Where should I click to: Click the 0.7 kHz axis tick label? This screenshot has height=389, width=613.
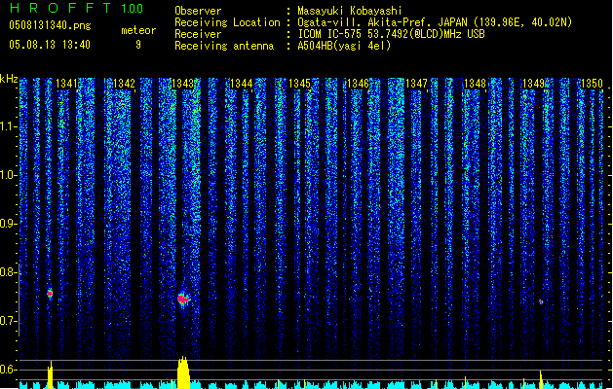pyautogui.click(x=8, y=321)
